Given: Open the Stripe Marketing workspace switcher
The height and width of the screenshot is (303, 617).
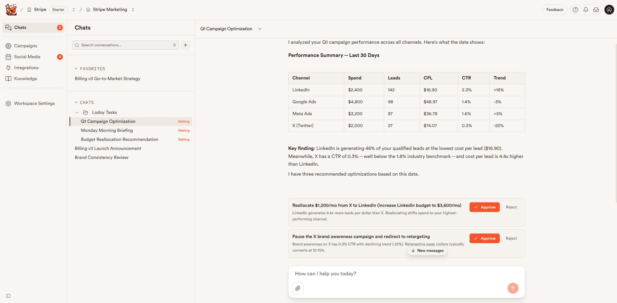Looking at the screenshot, I should 133,10.
